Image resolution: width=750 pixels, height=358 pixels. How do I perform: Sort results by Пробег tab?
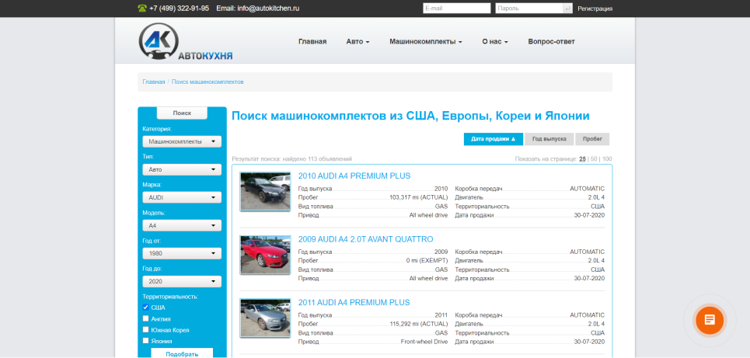point(592,139)
